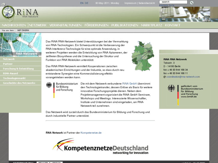Click the RNA-Netzwerk hands banner image
The height and width of the screenshot is (163, 218).
(21, 45)
